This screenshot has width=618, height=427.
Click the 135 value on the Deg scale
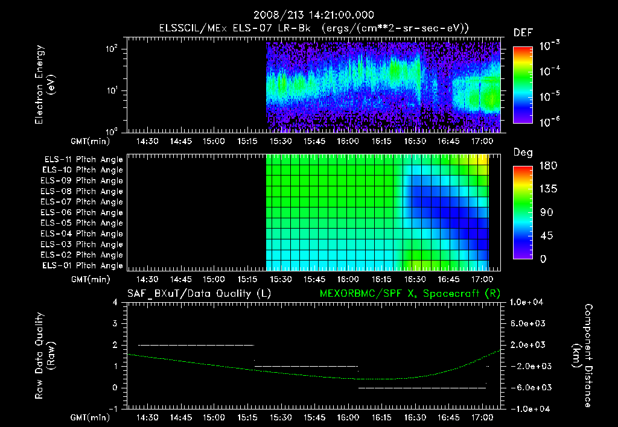(548, 189)
